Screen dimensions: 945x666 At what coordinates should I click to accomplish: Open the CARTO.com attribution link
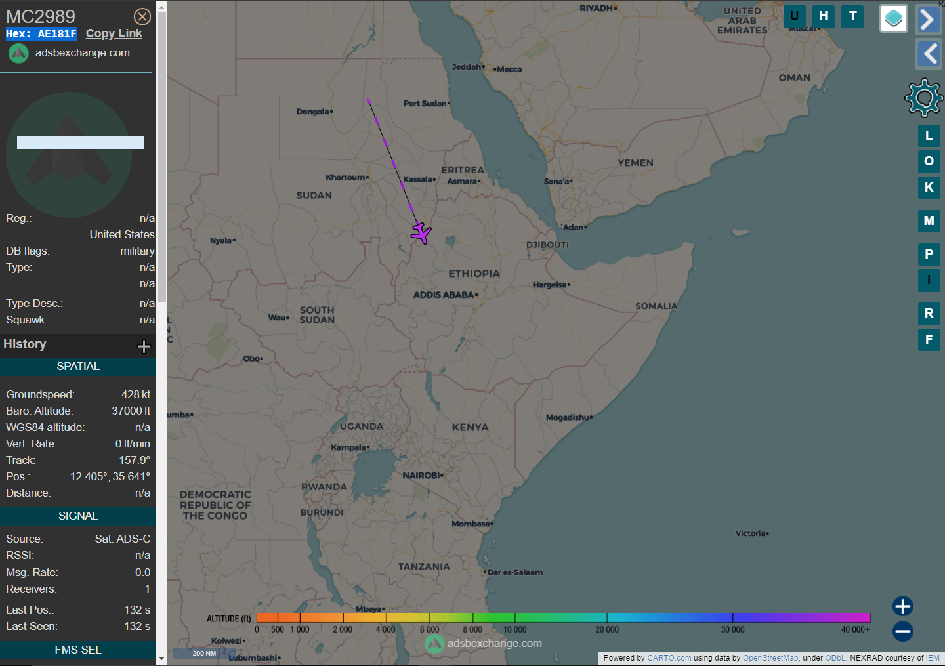click(x=669, y=658)
